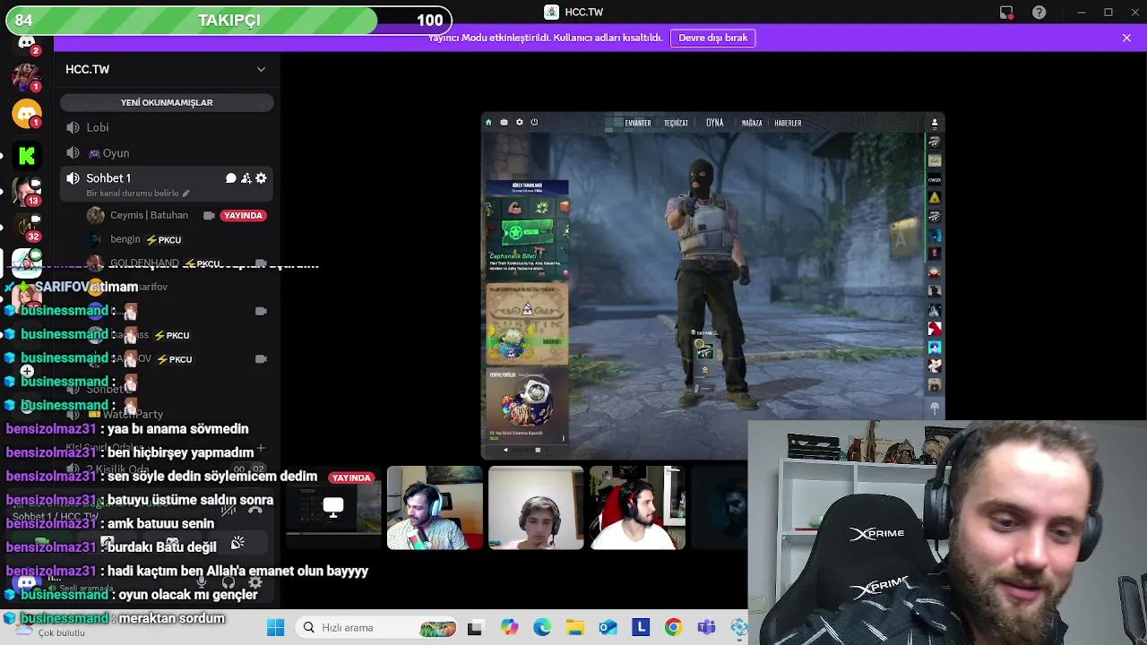Click the CWGX friend avatar
This screenshot has height=645, width=1147.
tap(935, 180)
